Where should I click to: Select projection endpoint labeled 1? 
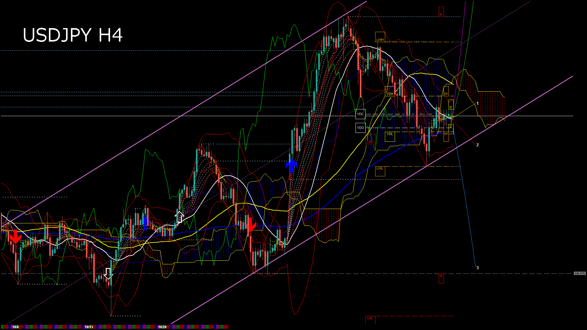coord(478,104)
